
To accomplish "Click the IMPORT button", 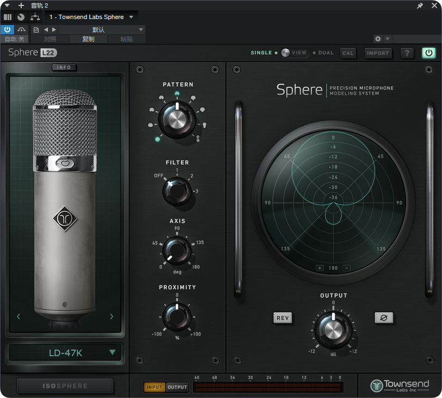I will click(378, 53).
